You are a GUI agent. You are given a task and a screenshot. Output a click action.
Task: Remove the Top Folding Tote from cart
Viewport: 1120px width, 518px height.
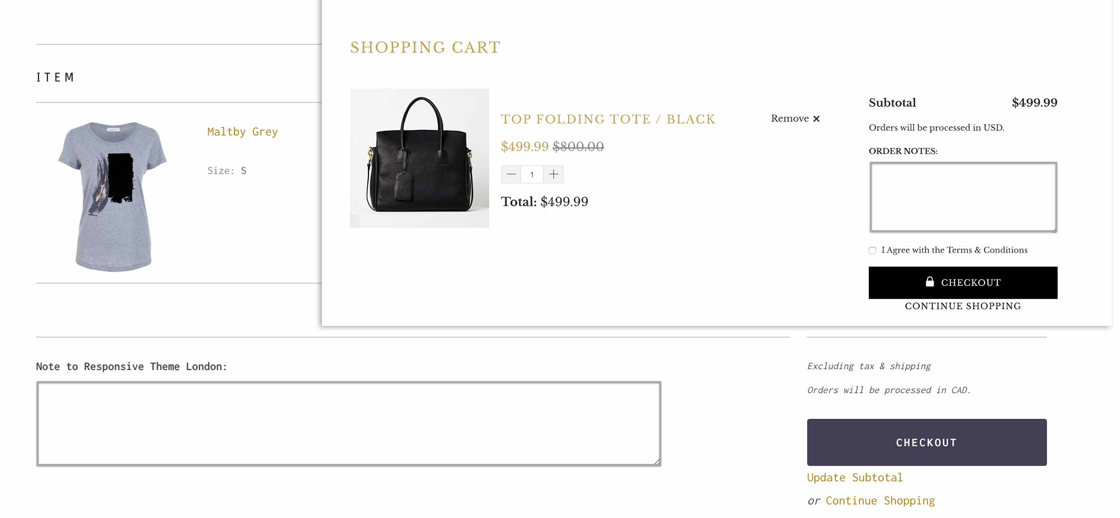click(x=795, y=118)
